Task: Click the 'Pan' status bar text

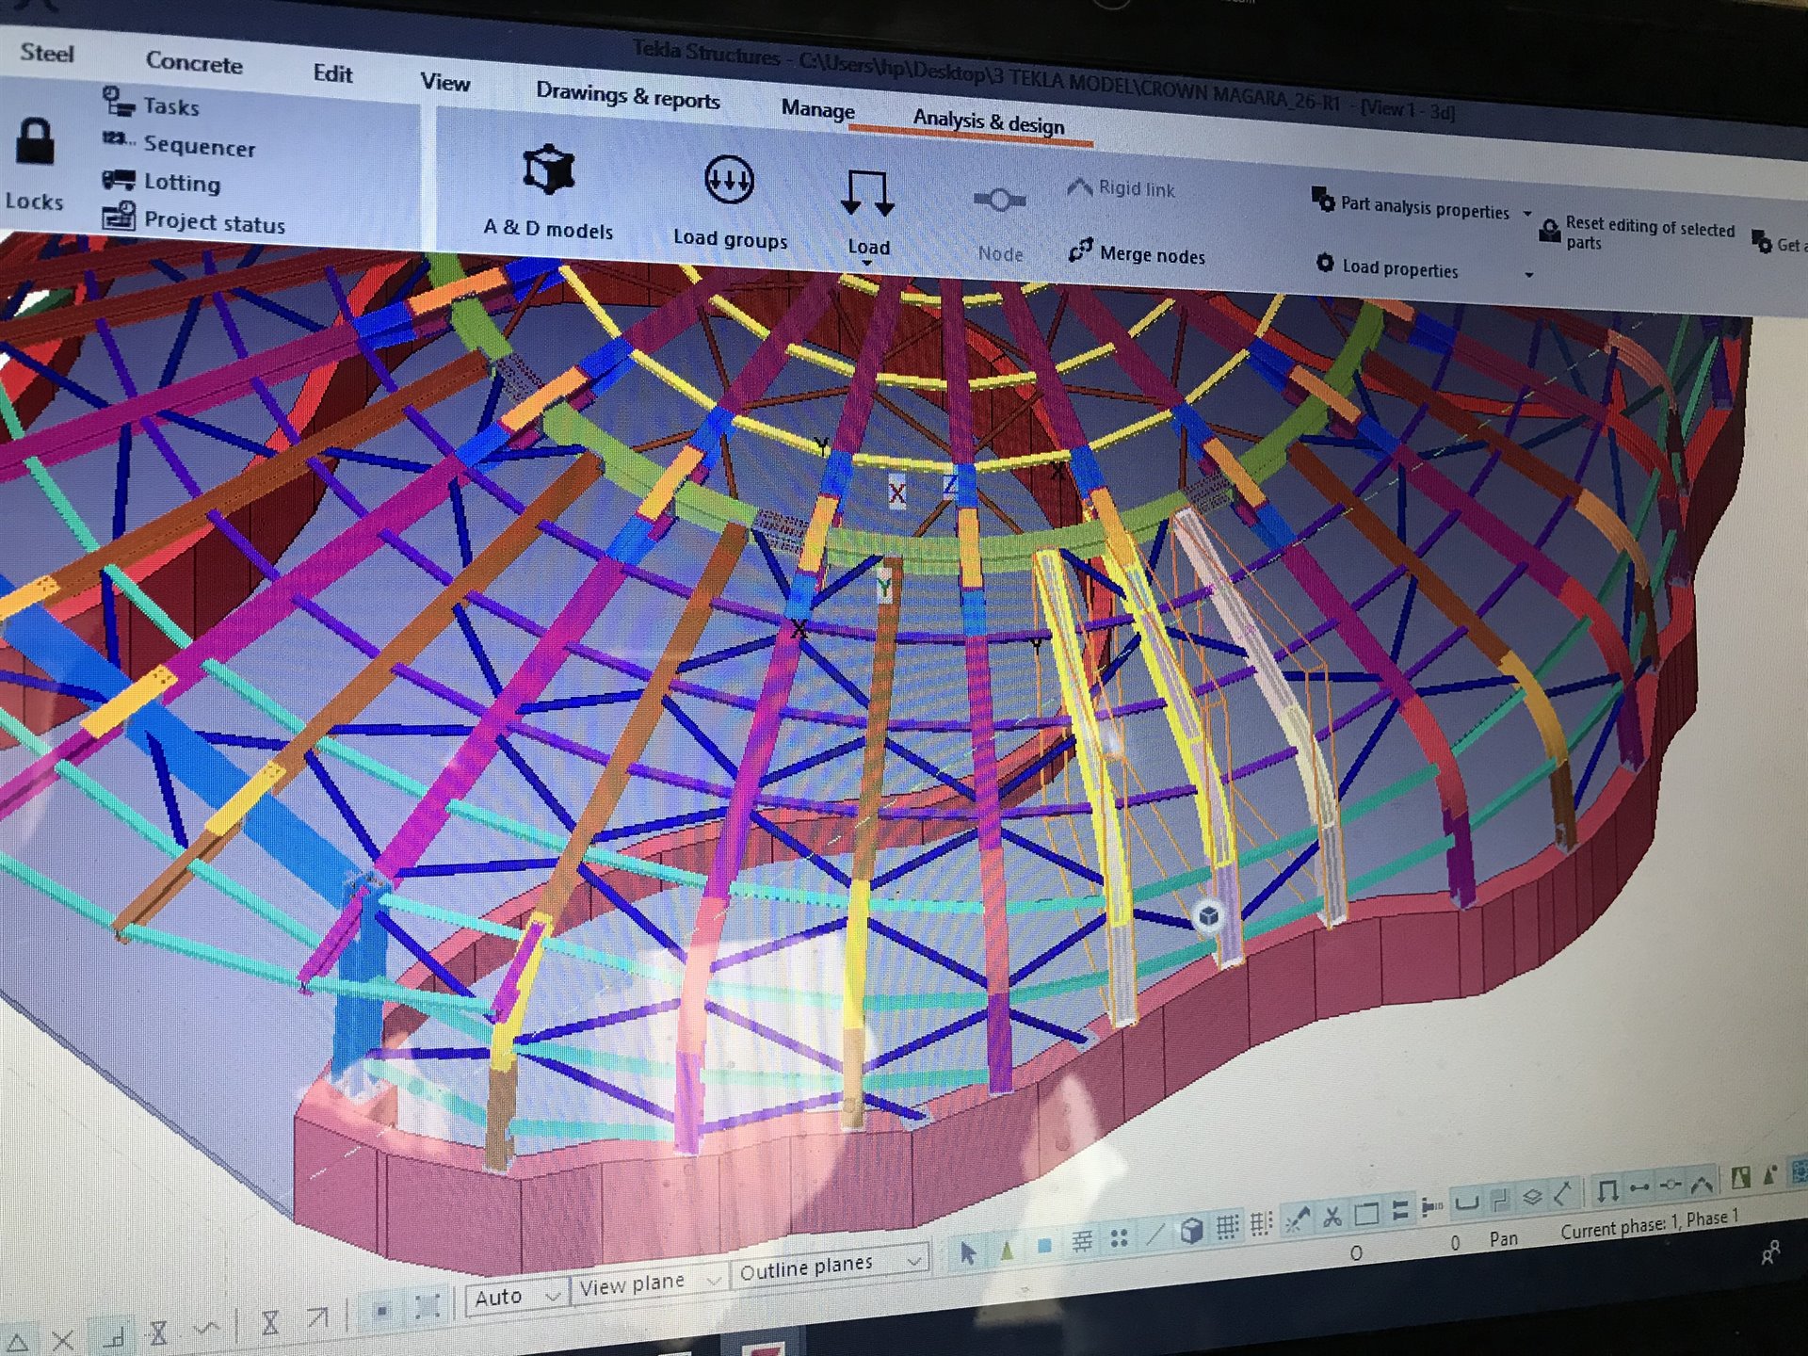Action: (x=1504, y=1238)
